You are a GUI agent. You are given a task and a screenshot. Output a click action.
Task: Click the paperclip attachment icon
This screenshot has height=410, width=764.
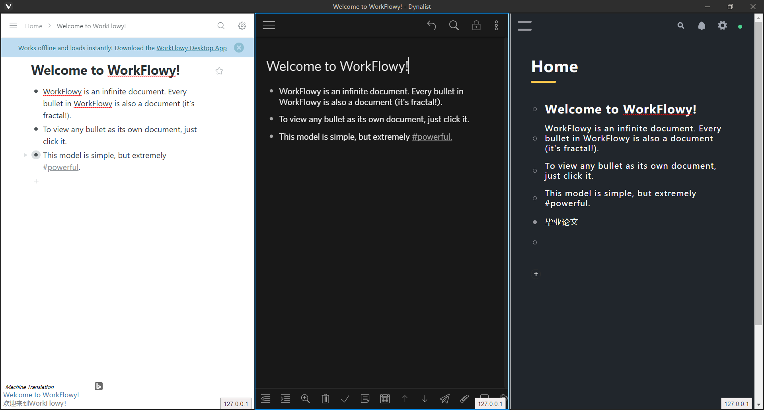pyautogui.click(x=464, y=398)
